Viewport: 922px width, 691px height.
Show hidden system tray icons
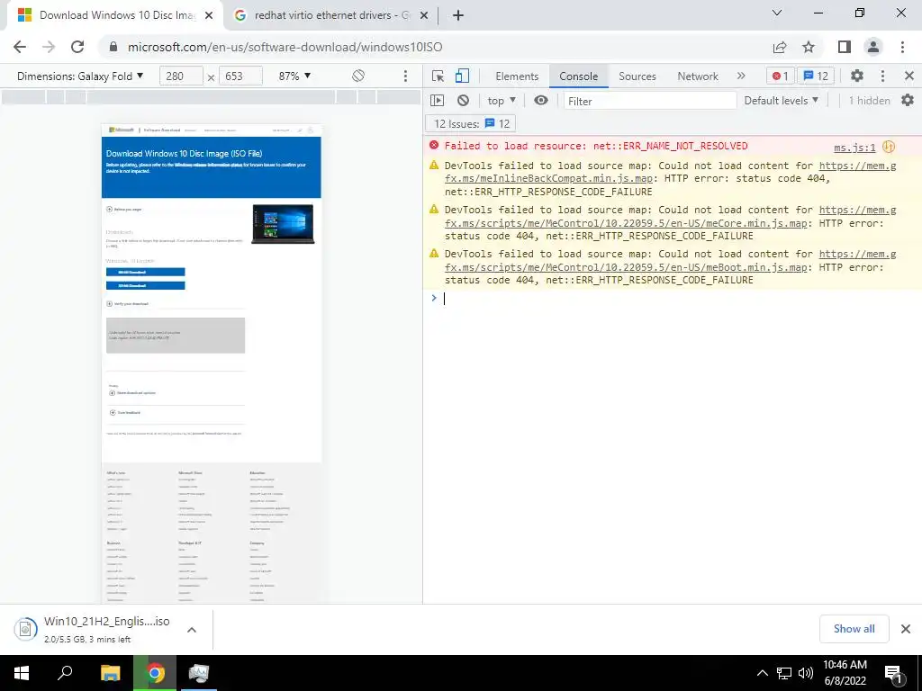point(762,673)
